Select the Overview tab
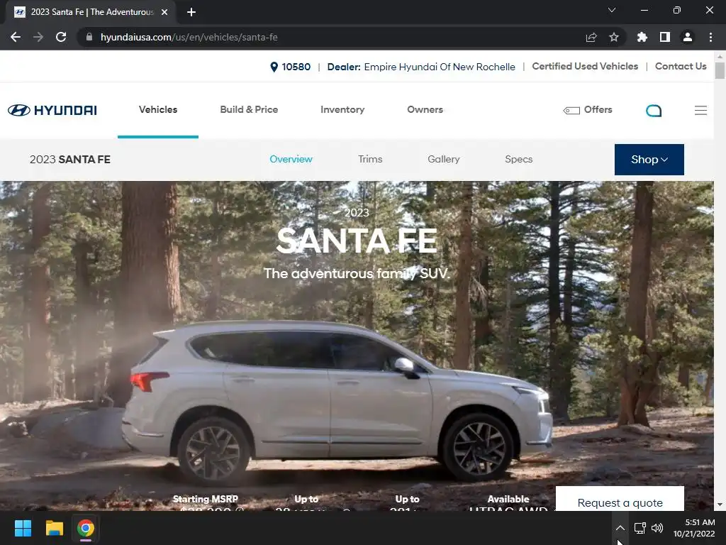The height and width of the screenshot is (545, 726). [291, 159]
